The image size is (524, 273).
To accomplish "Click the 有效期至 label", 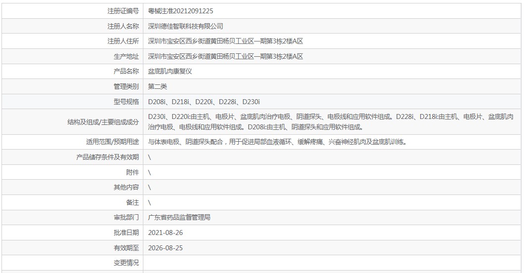I will [126, 248].
